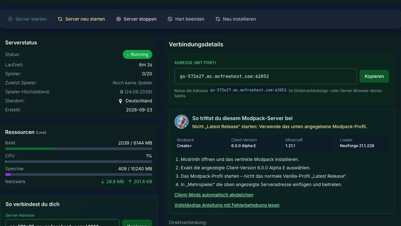
Task: Click the Speicher usage progress bar
Action: point(79,175)
